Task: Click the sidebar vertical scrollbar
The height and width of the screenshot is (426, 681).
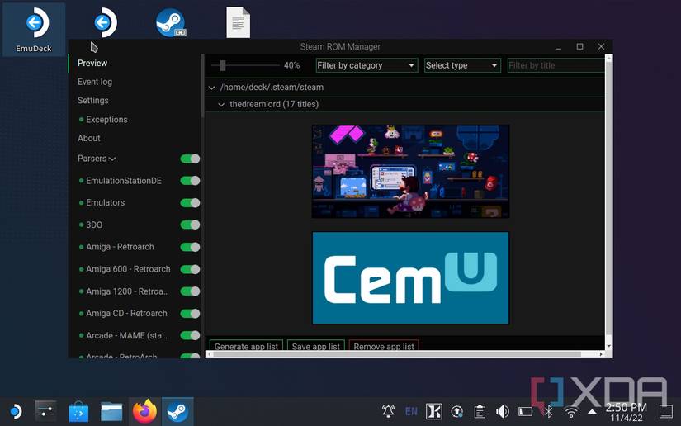Action: 202,86
